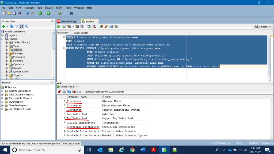Select the 'Ambu Bag' result cell
Viewport: 274px width, 154px height.
pos(125,114)
